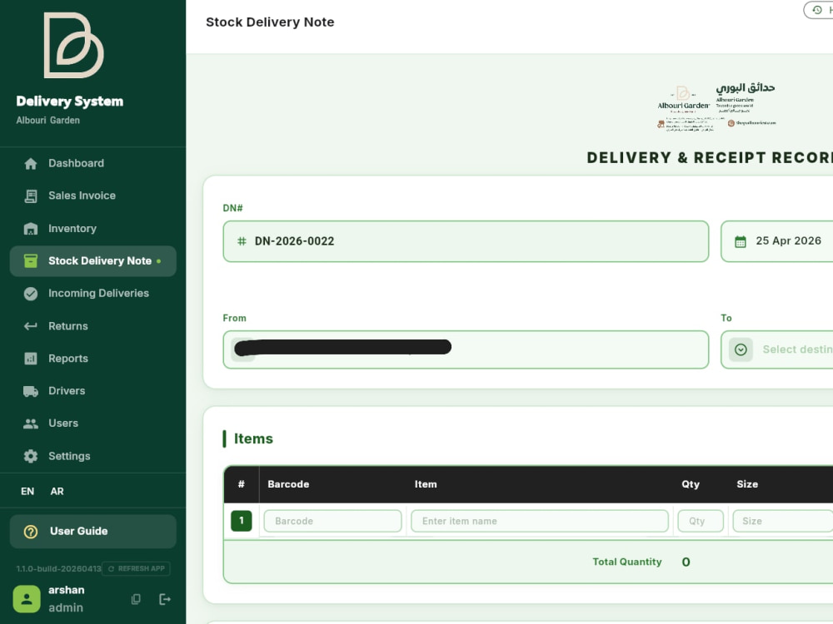This screenshot has height=624, width=833.
Task: Click the Users people icon
Action: point(31,423)
